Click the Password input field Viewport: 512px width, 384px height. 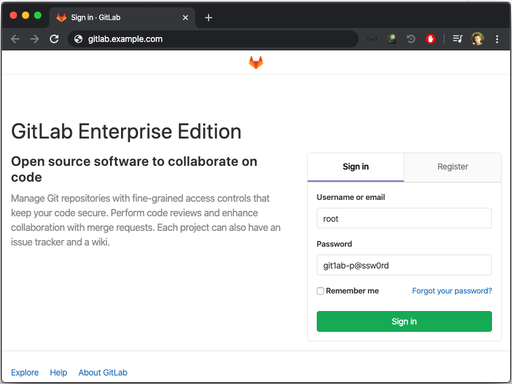pos(404,265)
